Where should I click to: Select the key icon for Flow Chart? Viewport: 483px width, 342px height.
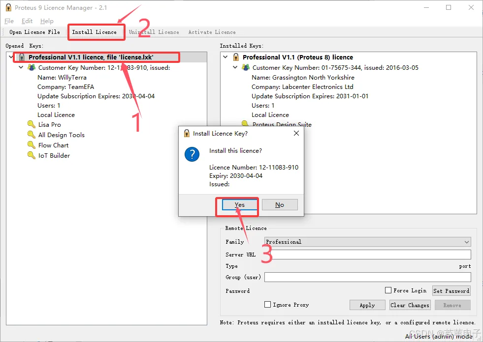pos(32,145)
